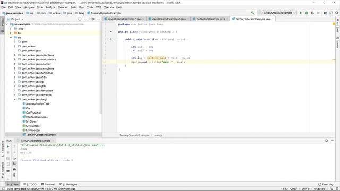Start debugging with the bug icon
The width and height of the screenshot is (340, 191).
coord(307,13)
